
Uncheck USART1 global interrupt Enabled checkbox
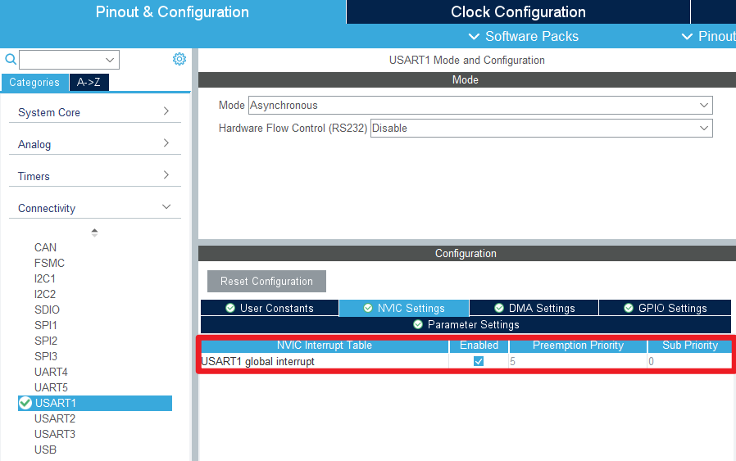pos(479,361)
